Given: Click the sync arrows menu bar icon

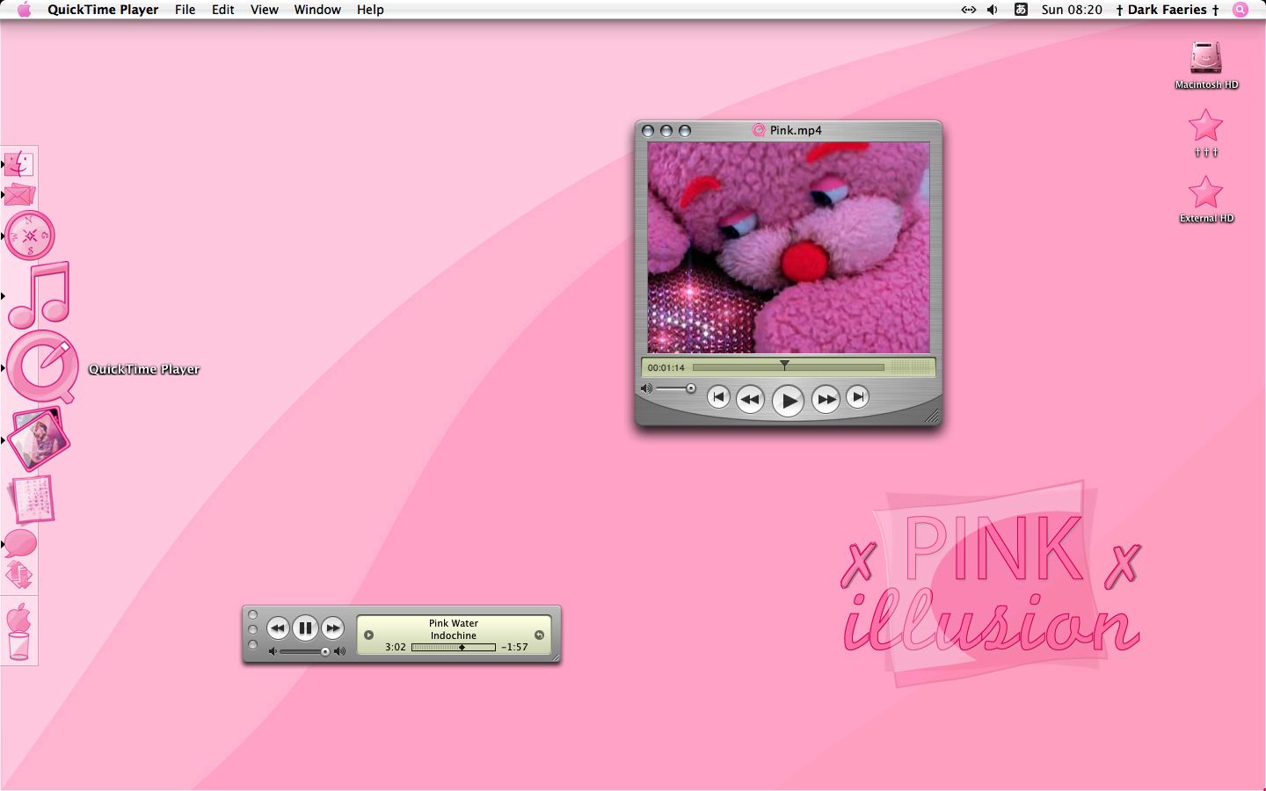Looking at the screenshot, I should 968,10.
